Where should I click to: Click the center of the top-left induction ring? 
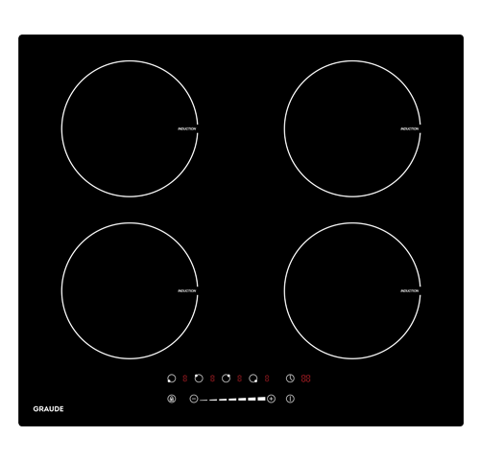(x=130, y=128)
